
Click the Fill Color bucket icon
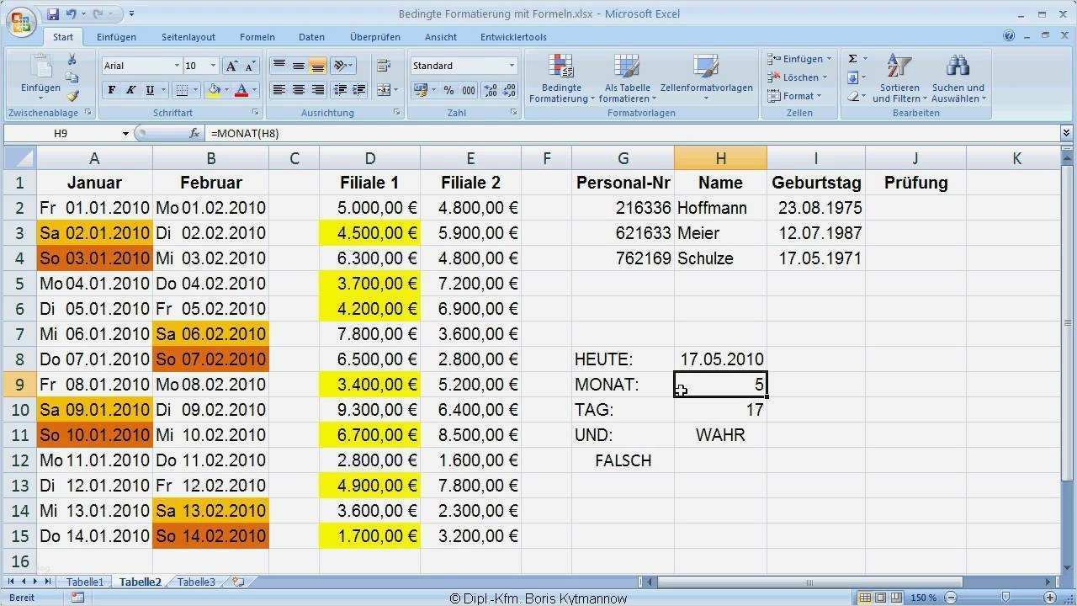tap(215, 90)
